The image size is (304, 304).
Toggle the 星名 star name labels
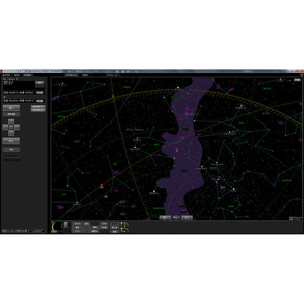coord(86,224)
